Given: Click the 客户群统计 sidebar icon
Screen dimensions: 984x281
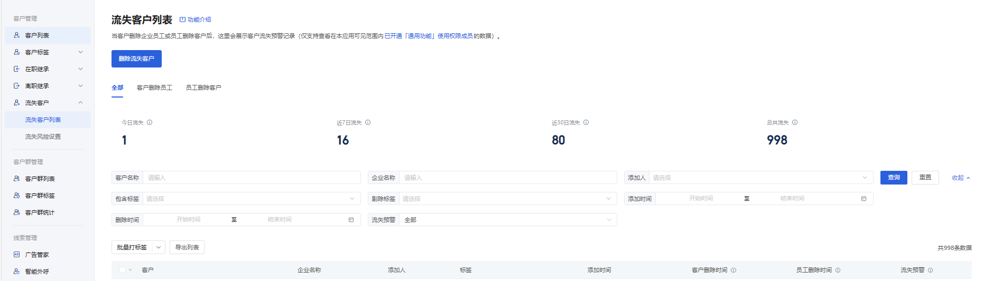Looking at the screenshot, I should (17, 212).
